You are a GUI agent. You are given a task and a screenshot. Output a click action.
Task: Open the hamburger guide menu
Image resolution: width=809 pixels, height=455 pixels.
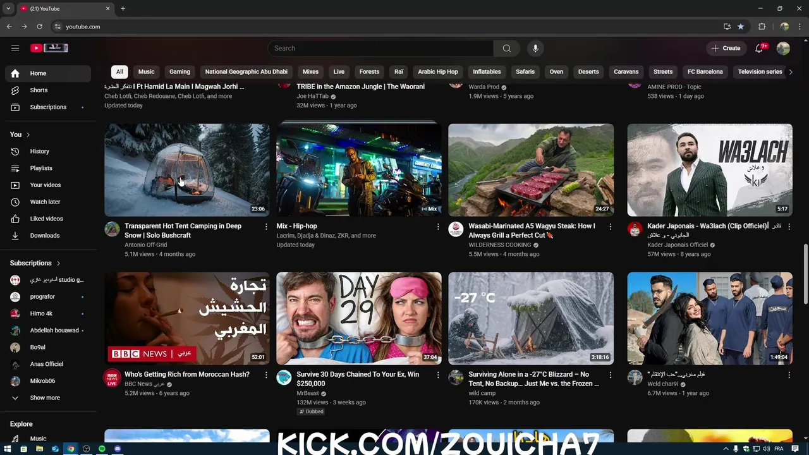[15, 48]
